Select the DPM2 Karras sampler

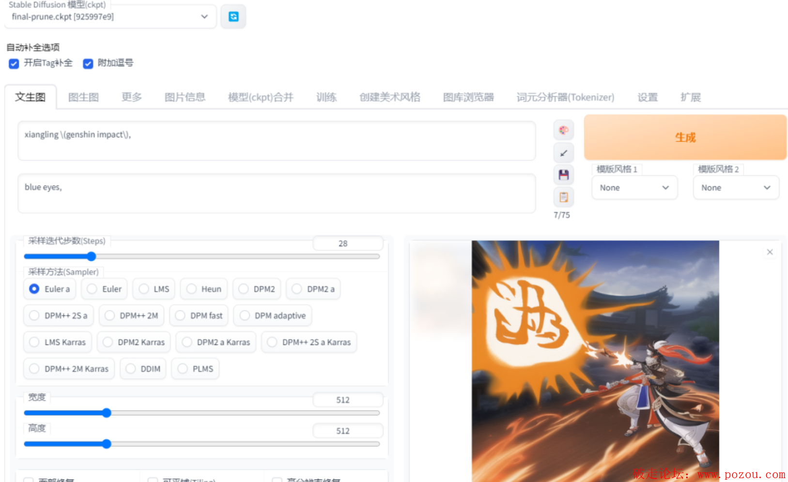[134, 342]
